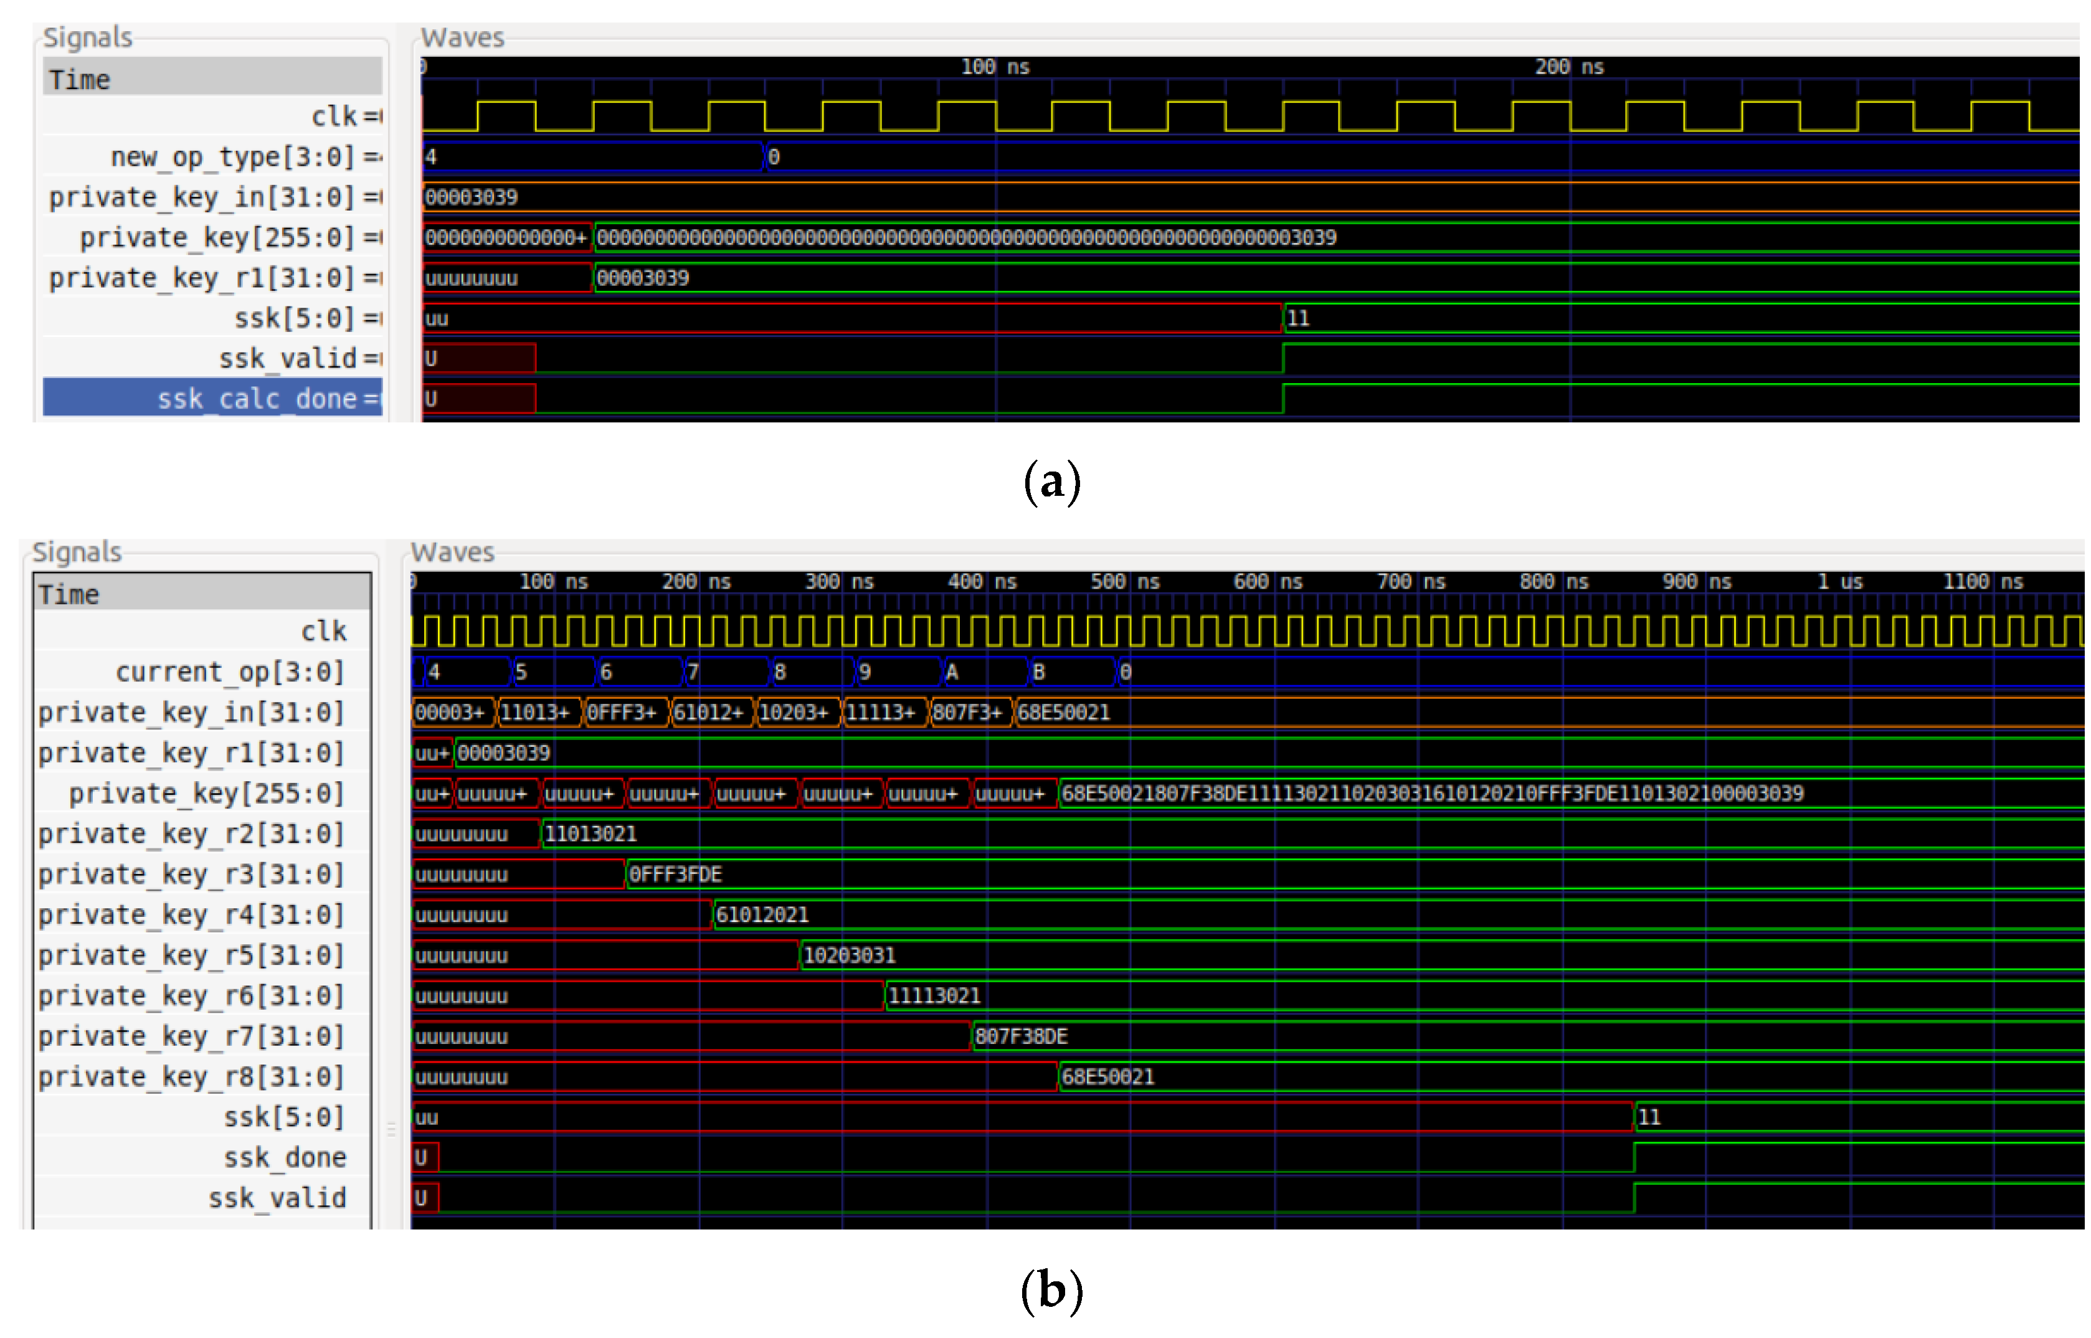Select current_op[3:0] signal in bottom panel
2091x1338 pixels.
pos(229,671)
